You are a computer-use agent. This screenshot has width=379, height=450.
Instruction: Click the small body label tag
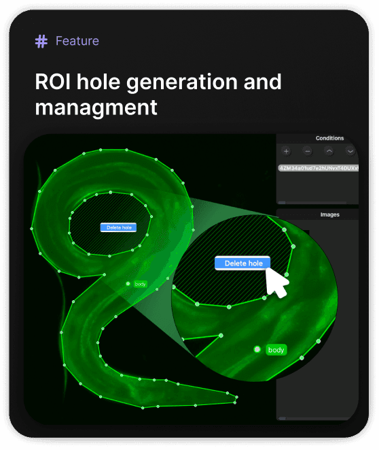pos(141,284)
